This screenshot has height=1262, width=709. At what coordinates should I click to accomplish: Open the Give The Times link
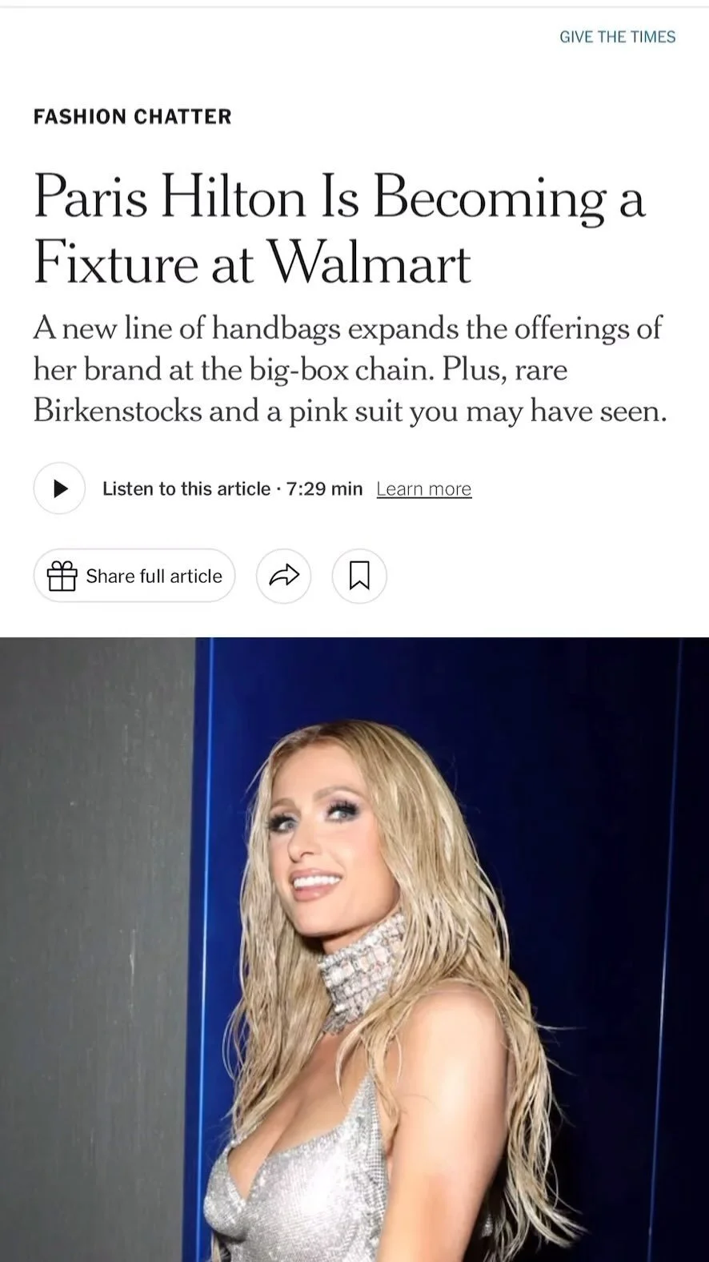(x=617, y=37)
